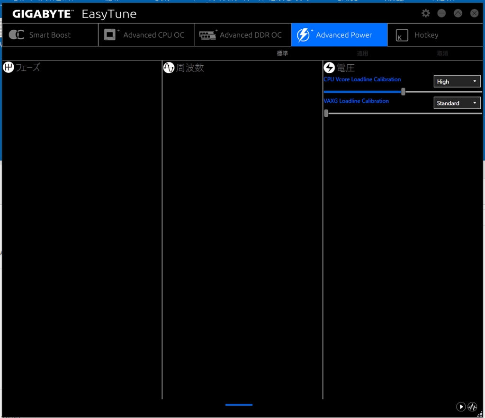Go to the Hotkey tab
This screenshot has width=485, height=418.
(435, 35)
